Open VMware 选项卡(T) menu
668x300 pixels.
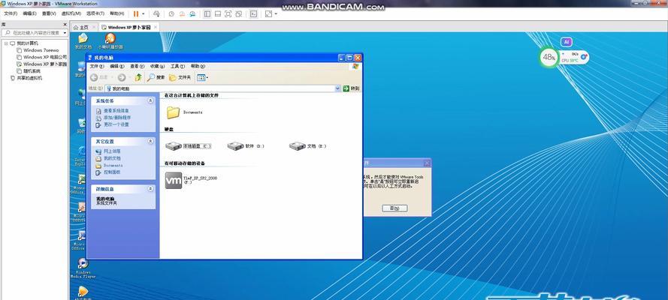point(95,13)
